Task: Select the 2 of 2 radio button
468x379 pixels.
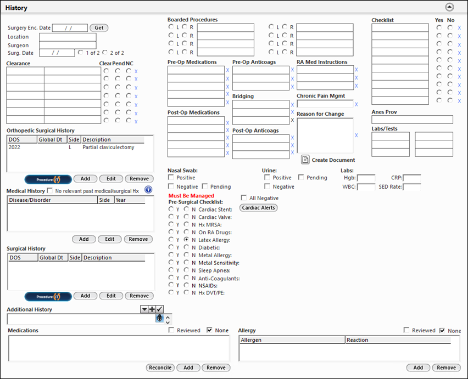Action: click(x=104, y=53)
